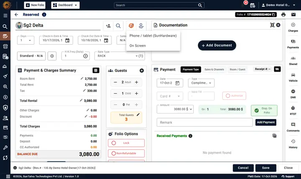Screen dimensions: 301x179
Task: Send folio by clicking mail icon
Action: [x=293, y=15]
